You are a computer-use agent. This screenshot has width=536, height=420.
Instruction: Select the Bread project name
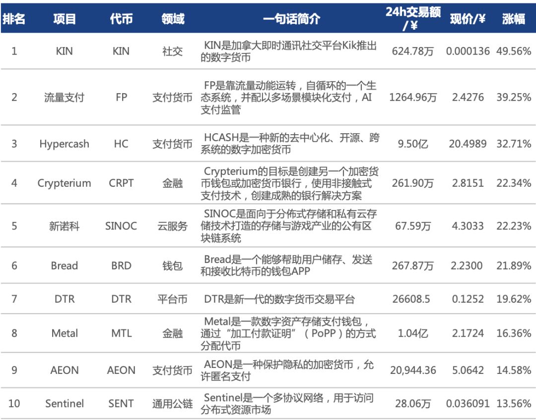click(x=64, y=265)
